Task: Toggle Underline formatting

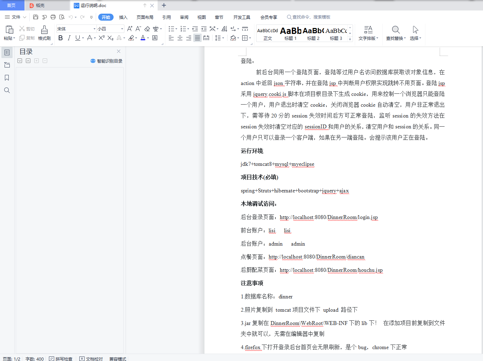Action: coord(78,38)
